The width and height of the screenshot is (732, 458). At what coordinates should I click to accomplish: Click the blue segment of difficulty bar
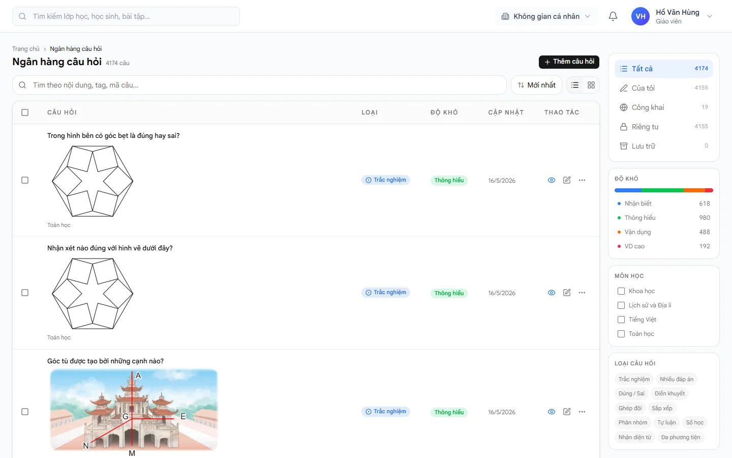tap(628, 190)
